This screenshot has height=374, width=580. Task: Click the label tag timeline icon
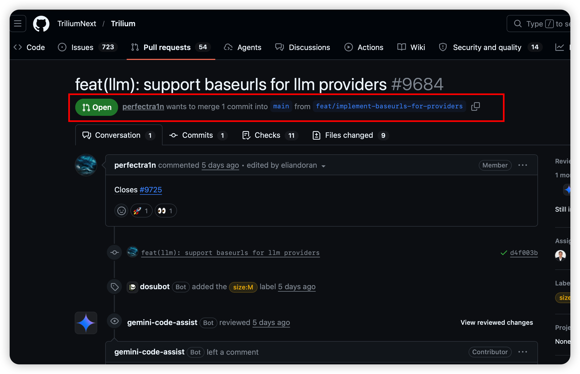[x=115, y=287]
